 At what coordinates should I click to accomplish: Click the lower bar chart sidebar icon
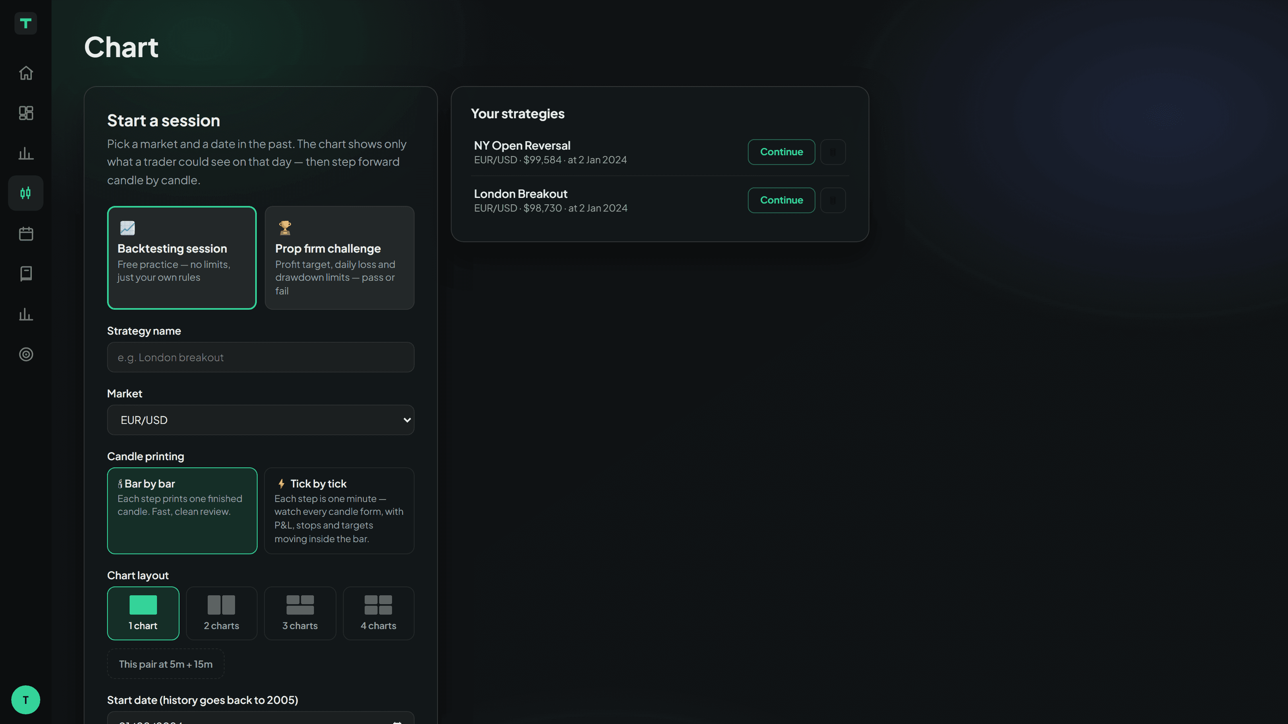coord(25,314)
